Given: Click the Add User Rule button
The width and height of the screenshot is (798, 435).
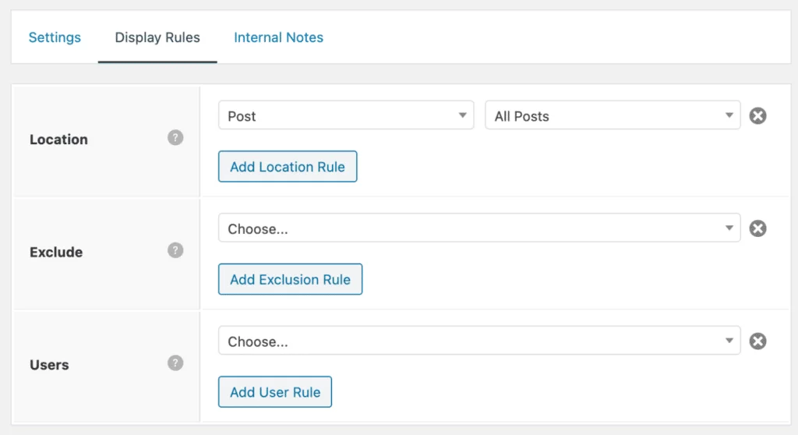Looking at the screenshot, I should (275, 391).
